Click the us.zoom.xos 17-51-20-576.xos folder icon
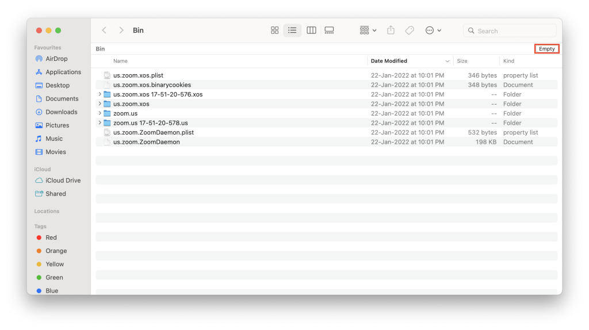Screen dimensions: 589x330 107,94
